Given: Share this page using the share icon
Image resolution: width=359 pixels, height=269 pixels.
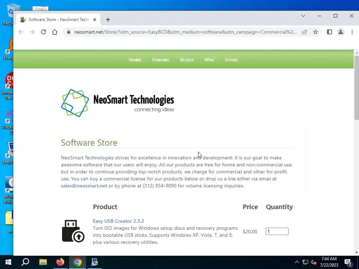Looking at the screenshot, I should click(x=304, y=32).
